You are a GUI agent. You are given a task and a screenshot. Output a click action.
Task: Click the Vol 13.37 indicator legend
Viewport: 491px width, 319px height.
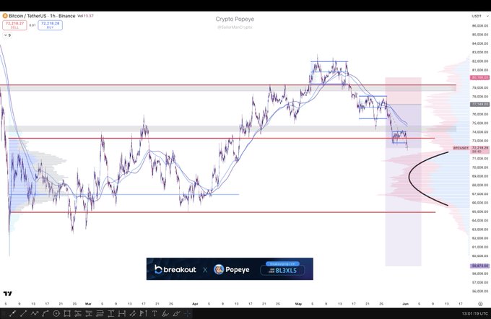coord(85,16)
